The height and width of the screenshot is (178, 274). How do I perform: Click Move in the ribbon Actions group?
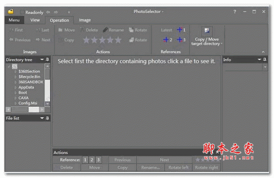(x=67, y=30)
